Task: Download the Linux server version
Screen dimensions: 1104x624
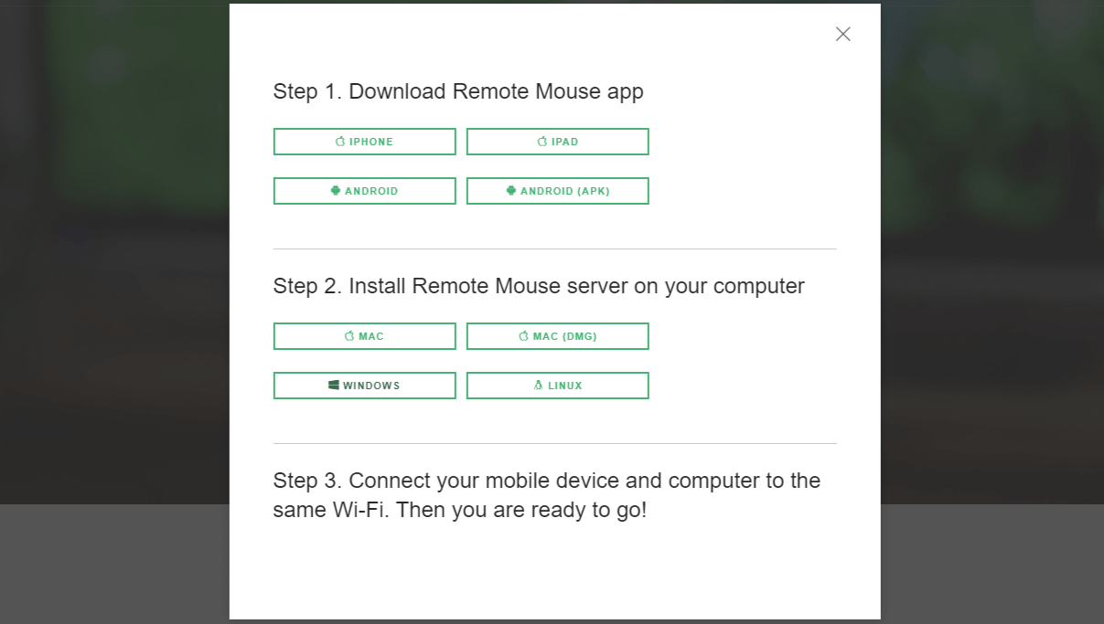Action: (x=557, y=385)
